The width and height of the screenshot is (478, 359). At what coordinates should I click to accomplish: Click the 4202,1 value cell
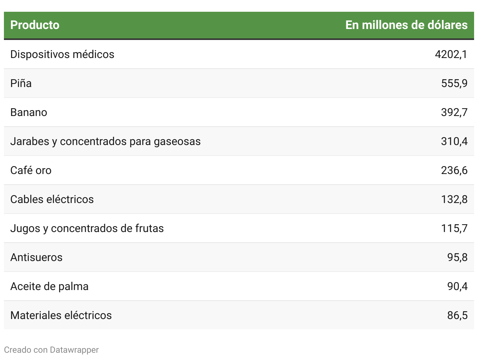pyautogui.click(x=451, y=54)
